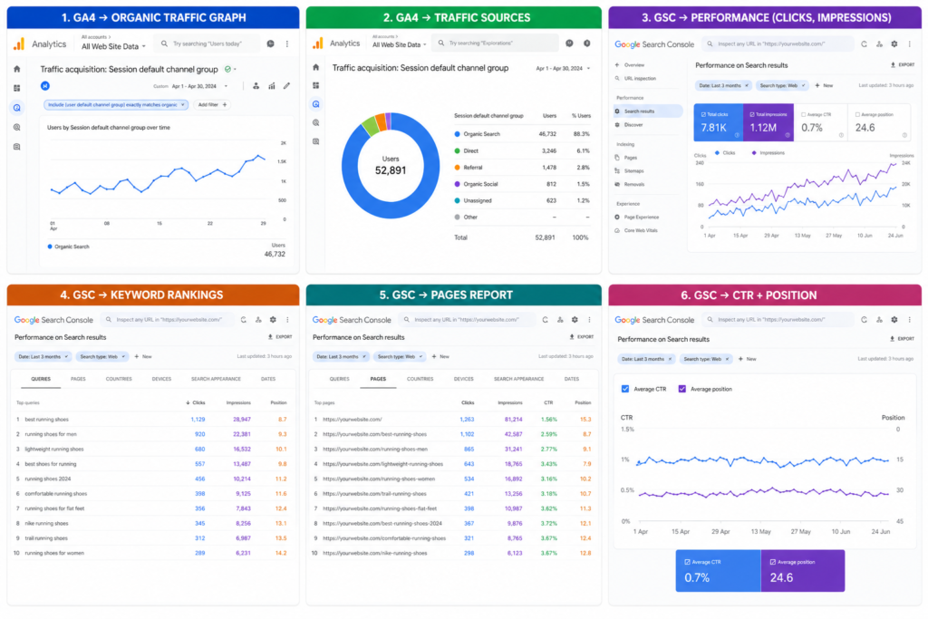Click the blue N badge in panel 1

click(x=45, y=86)
